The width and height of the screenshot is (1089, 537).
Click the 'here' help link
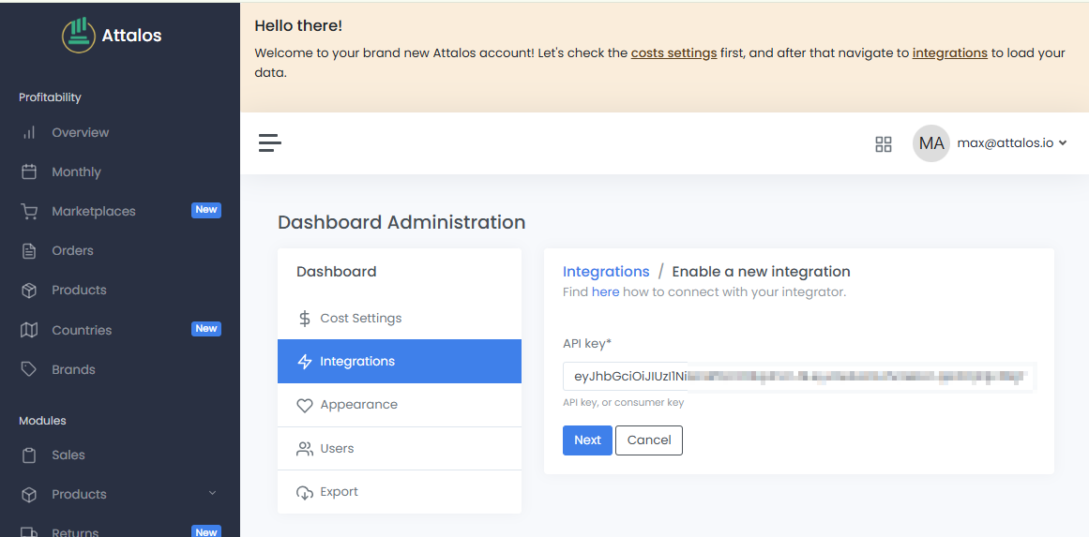[x=606, y=292]
